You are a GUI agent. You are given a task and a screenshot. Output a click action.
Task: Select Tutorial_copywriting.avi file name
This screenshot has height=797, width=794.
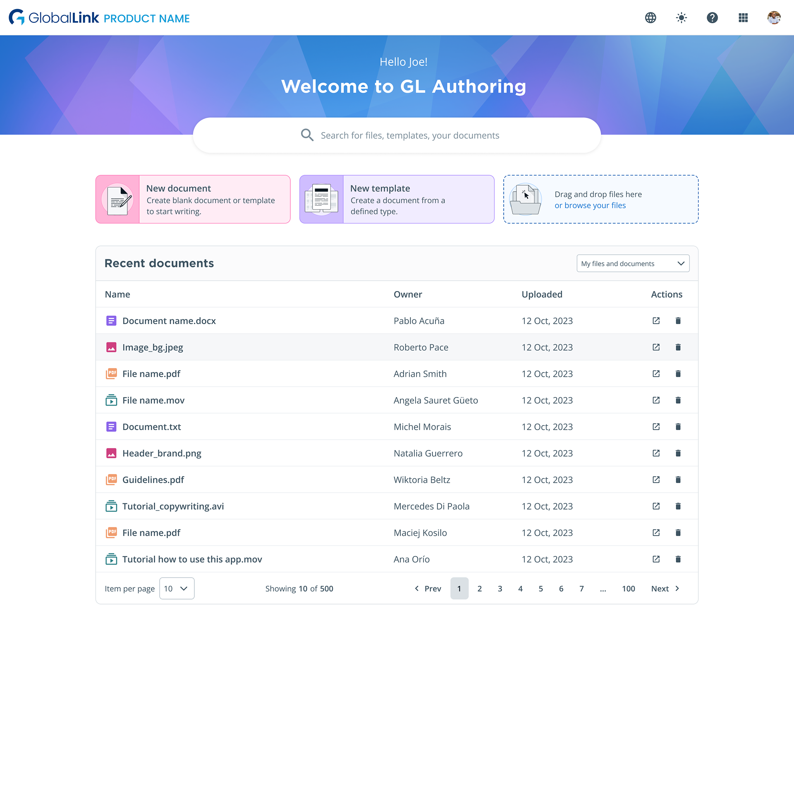click(173, 506)
